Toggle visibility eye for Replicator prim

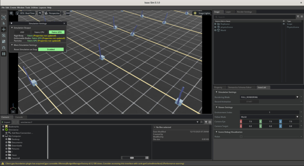click(284, 24)
